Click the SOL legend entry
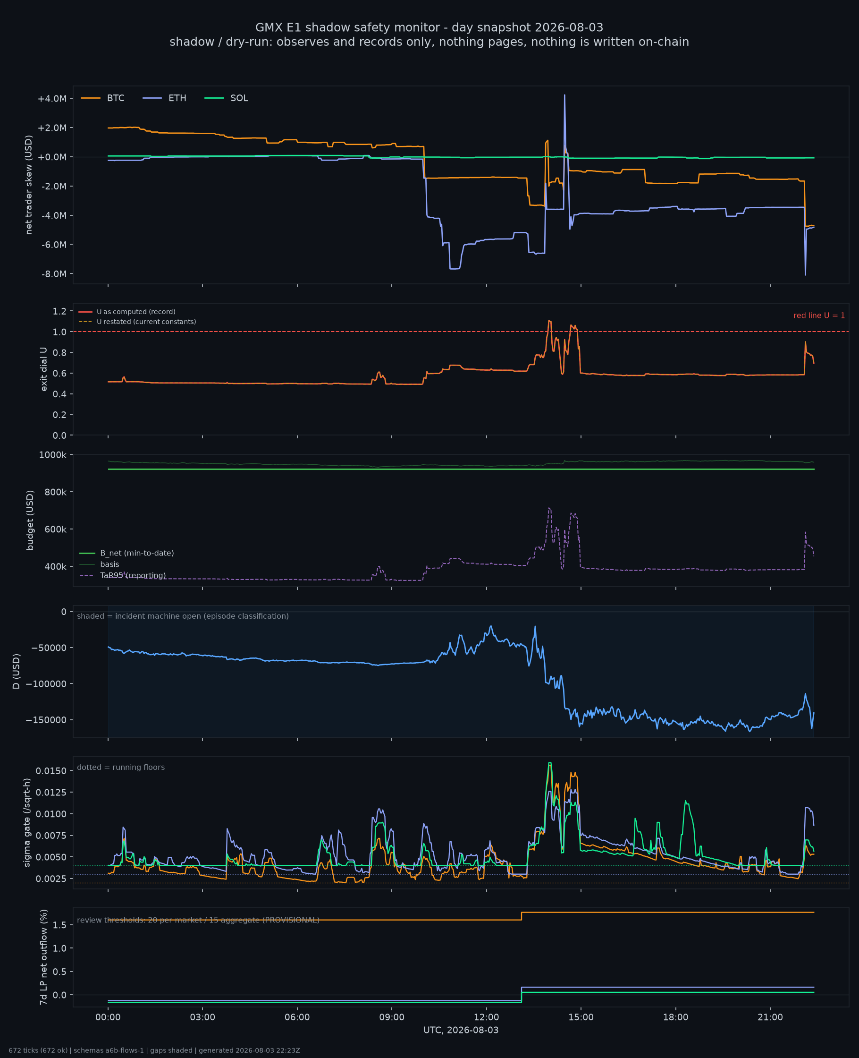Image resolution: width=859 pixels, height=1058 pixels. [x=227, y=98]
